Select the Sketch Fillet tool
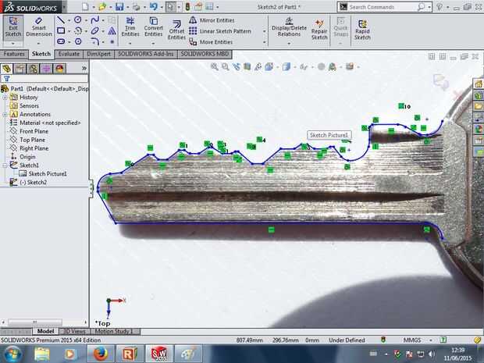 click(95, 41)
